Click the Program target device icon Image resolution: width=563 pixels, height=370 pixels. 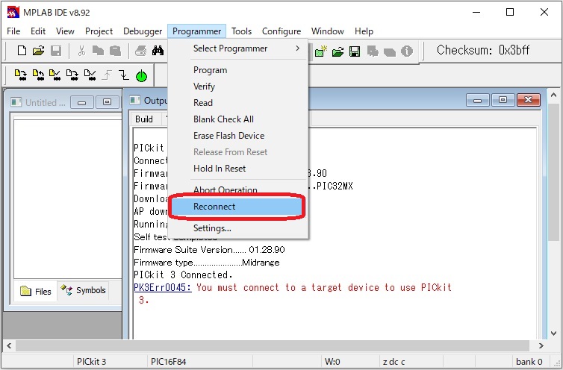(20, 75)
